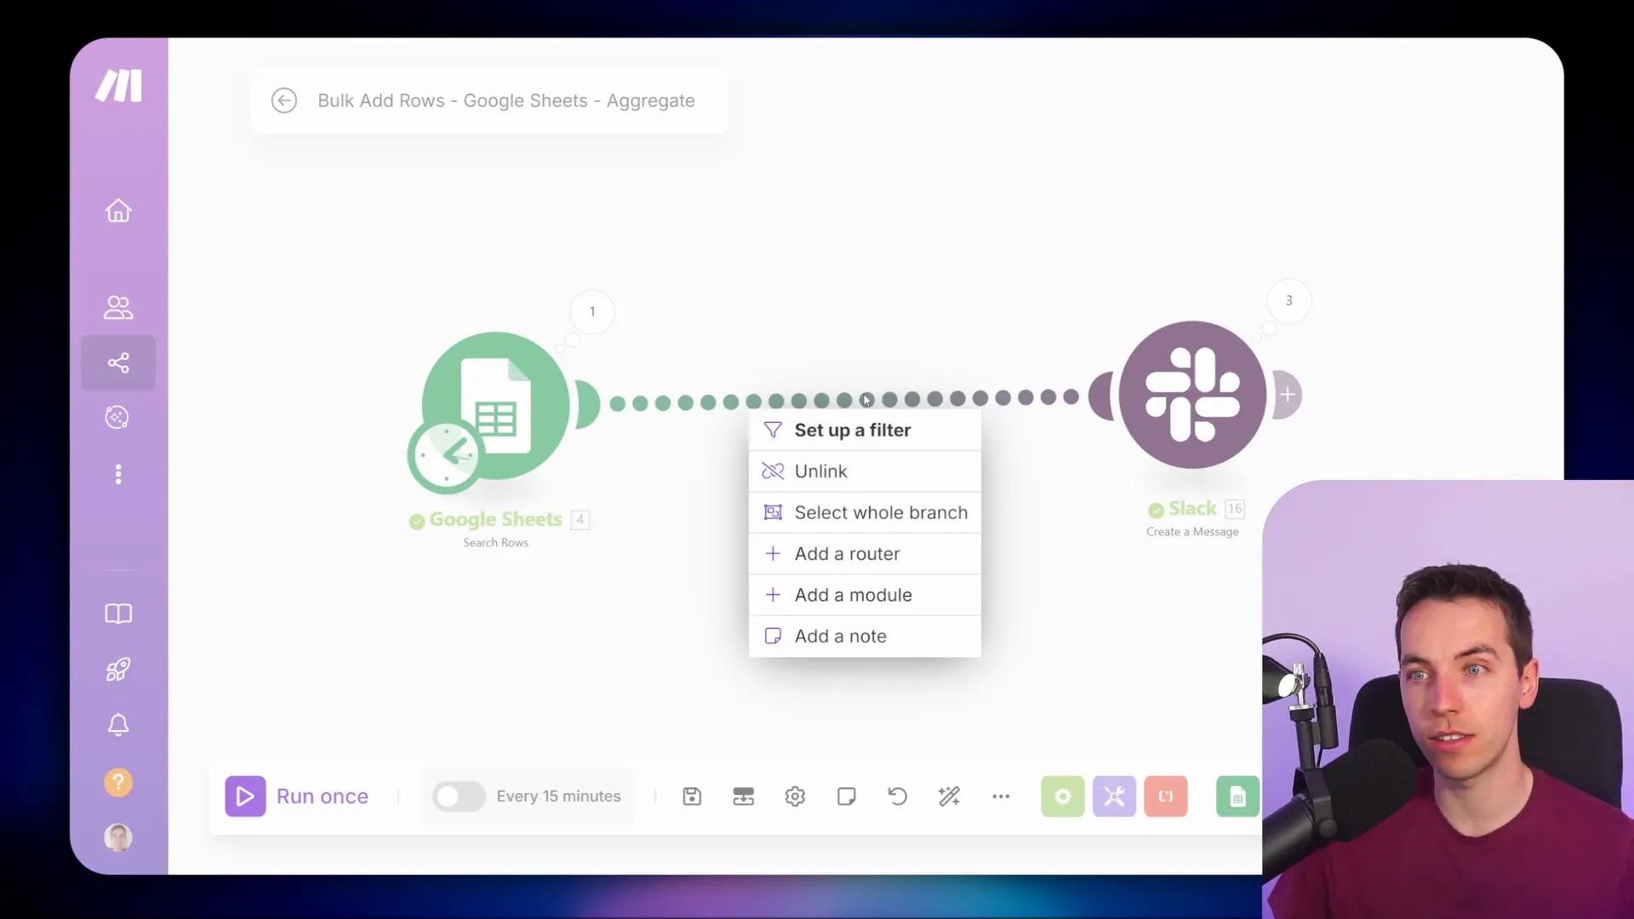The height and width of the screenshot is (919, 1634).
Task: Click the Slack module ID badge 16
Action: click(1235, 509)
